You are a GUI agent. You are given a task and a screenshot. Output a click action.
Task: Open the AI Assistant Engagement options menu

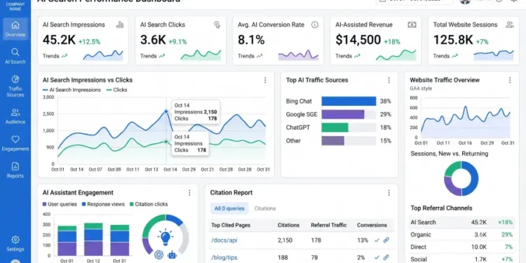pos(189,193)
